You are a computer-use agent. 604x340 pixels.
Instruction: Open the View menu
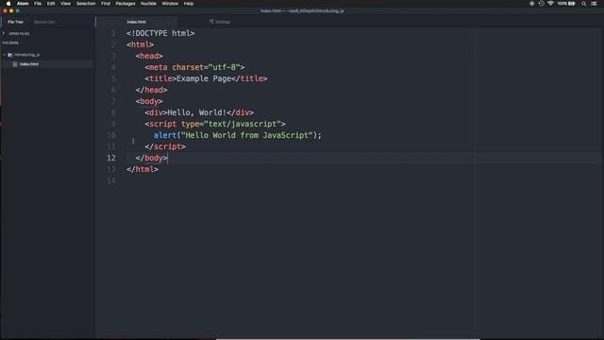pyautogui.click(x=65, y=4)
